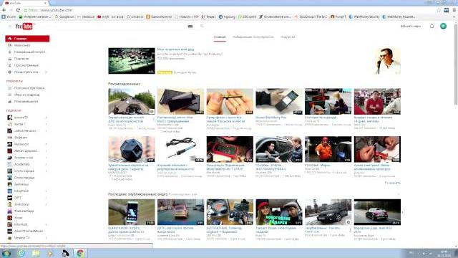Open the BlackBerry Priv video thumbnail
The width and height of the screenshot is (458, 258).
pyautogui.click(x=279, y=101)
